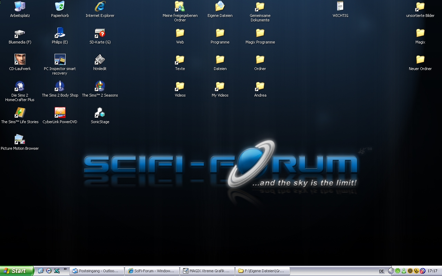
Task: Select The Sims 2 Body Shop icon
Action: click(60, 86)
